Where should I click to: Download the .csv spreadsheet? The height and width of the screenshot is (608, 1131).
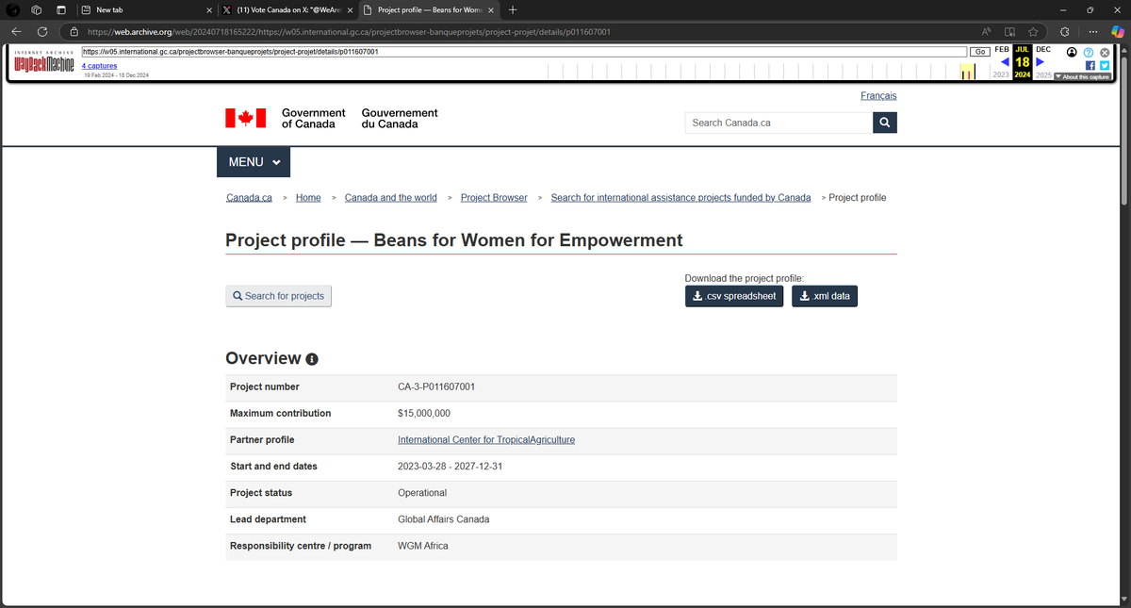point(734,296)
